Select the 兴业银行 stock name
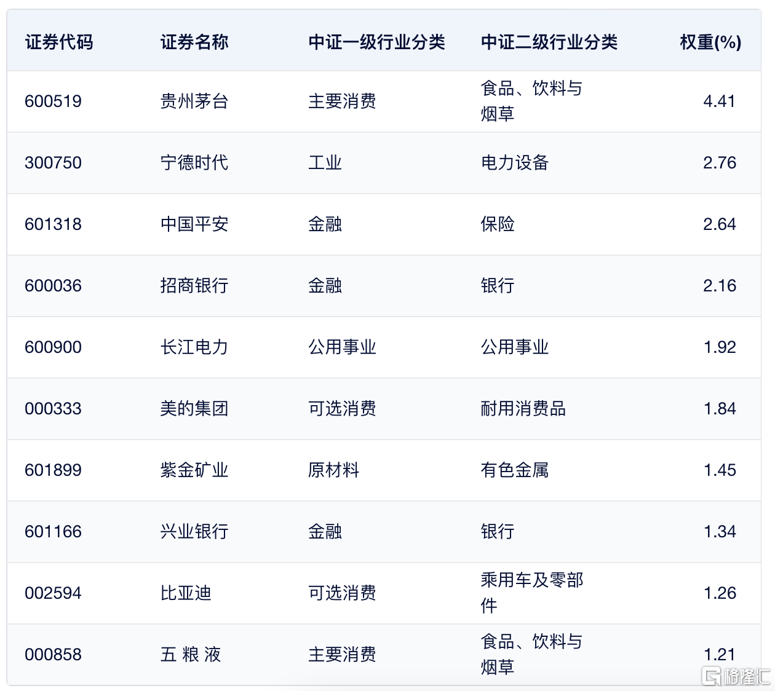The image size is (775, 691). [194, 532]
